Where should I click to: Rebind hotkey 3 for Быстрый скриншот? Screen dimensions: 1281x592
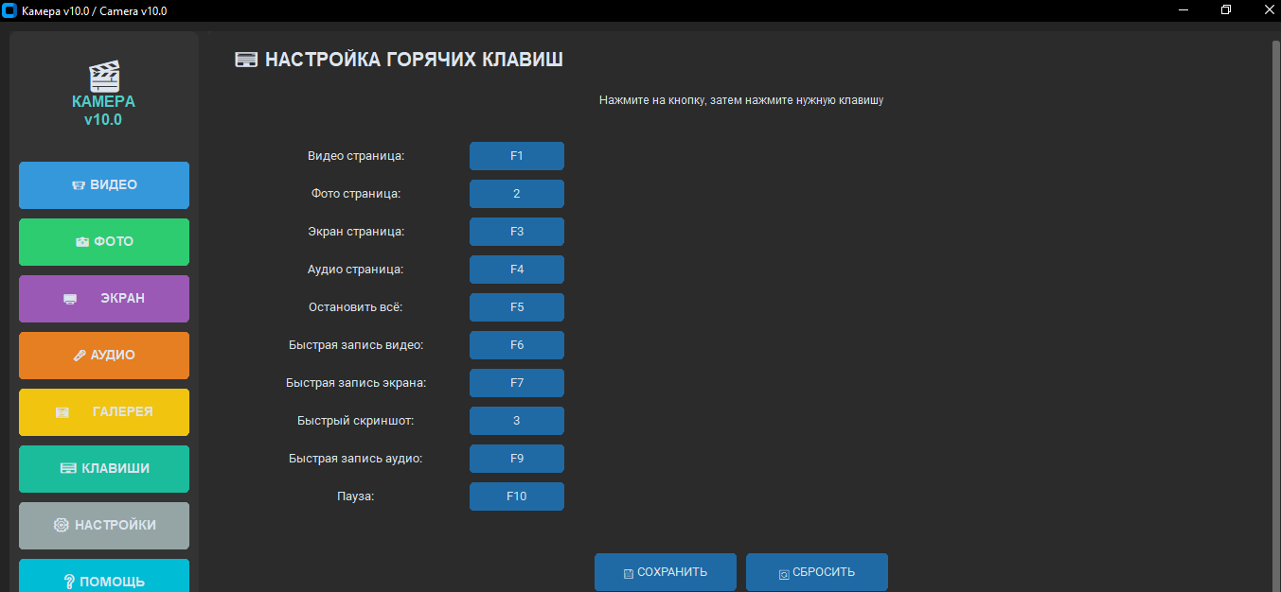(x=516, y=421)
